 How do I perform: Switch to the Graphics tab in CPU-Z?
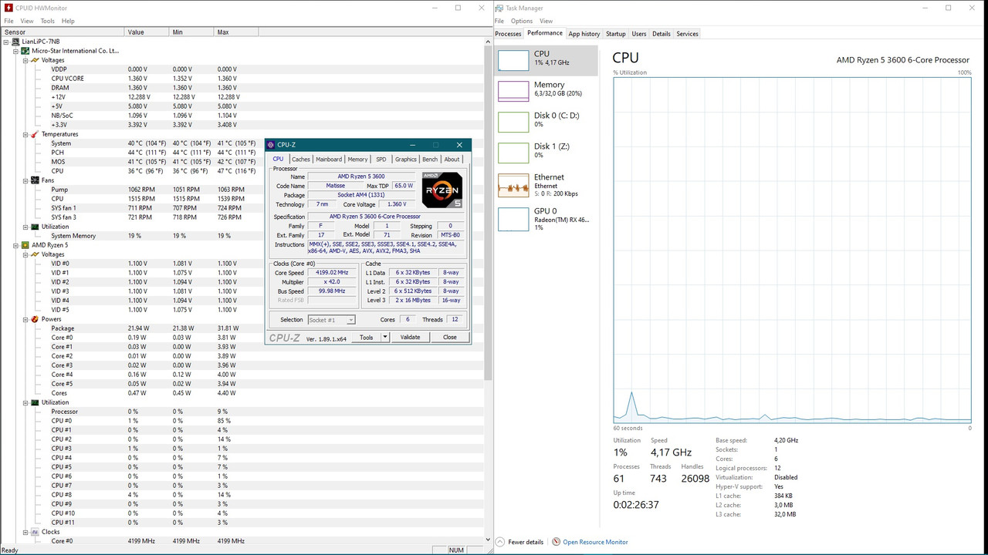click(406, 160)
